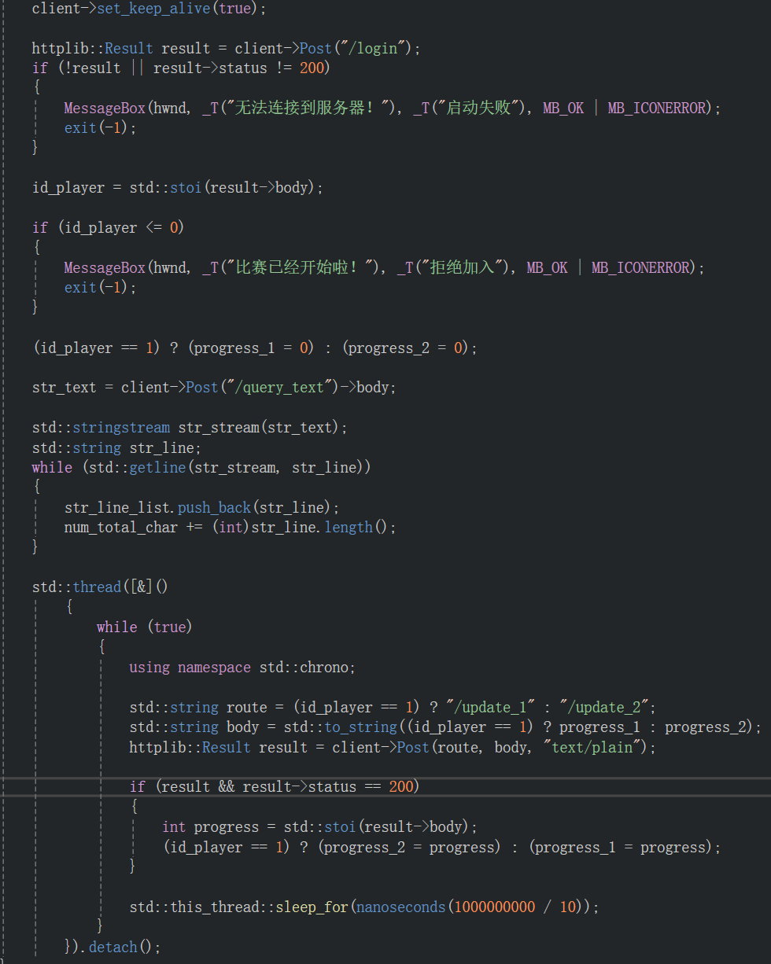Click the 'if (id_player <= 0)' line

click(109, 227)
